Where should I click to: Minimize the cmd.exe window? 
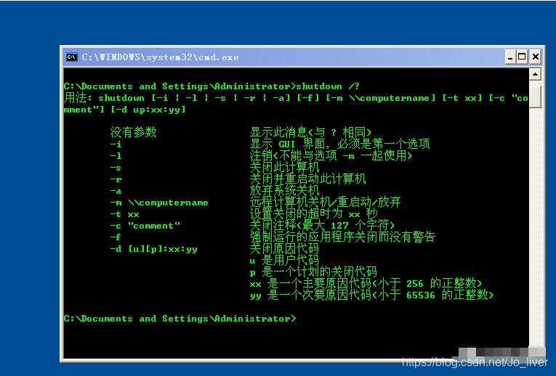pos(510,57)
